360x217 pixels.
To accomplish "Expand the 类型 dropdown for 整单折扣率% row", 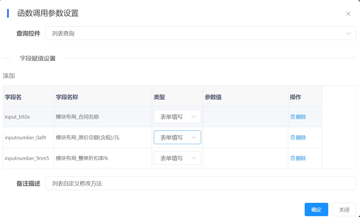I will point(177,158).
